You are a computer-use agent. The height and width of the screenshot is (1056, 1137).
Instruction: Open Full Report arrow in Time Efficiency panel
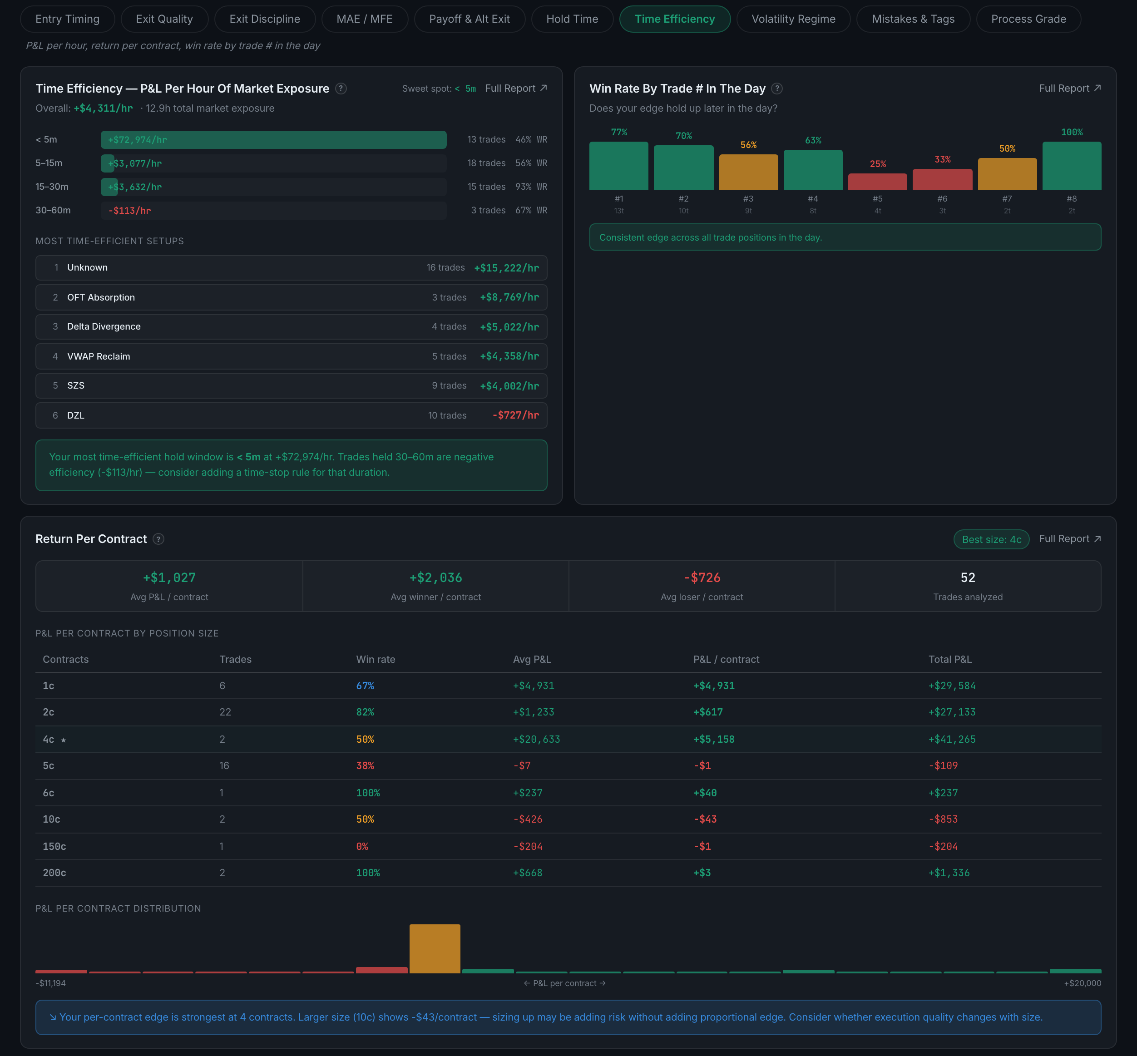[544, 88]
